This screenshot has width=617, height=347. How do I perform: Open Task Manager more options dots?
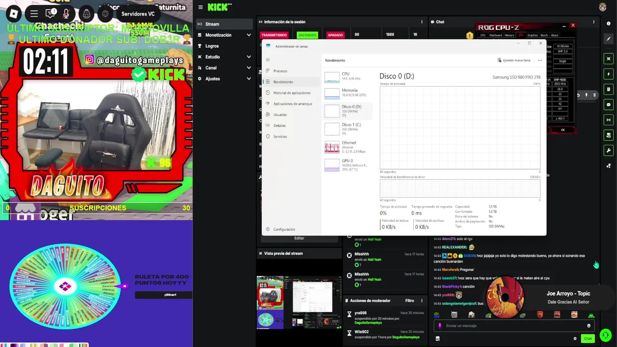540,60
